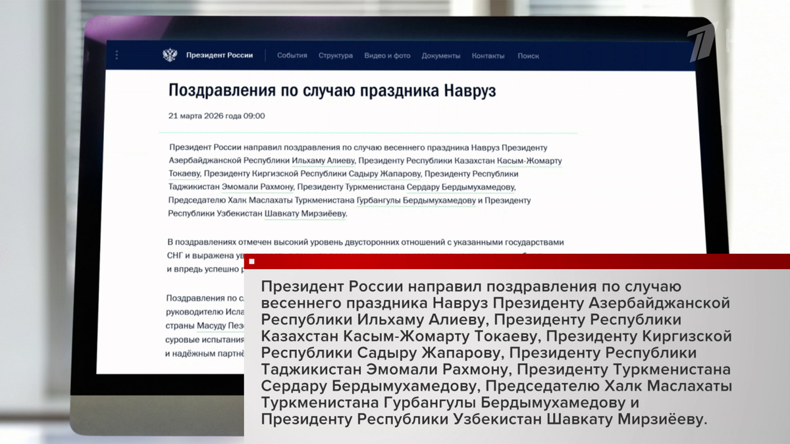This screenshot has width=790, height=444.
Task: Open the vertical dots menu on the left
Action: pos(117,55)
